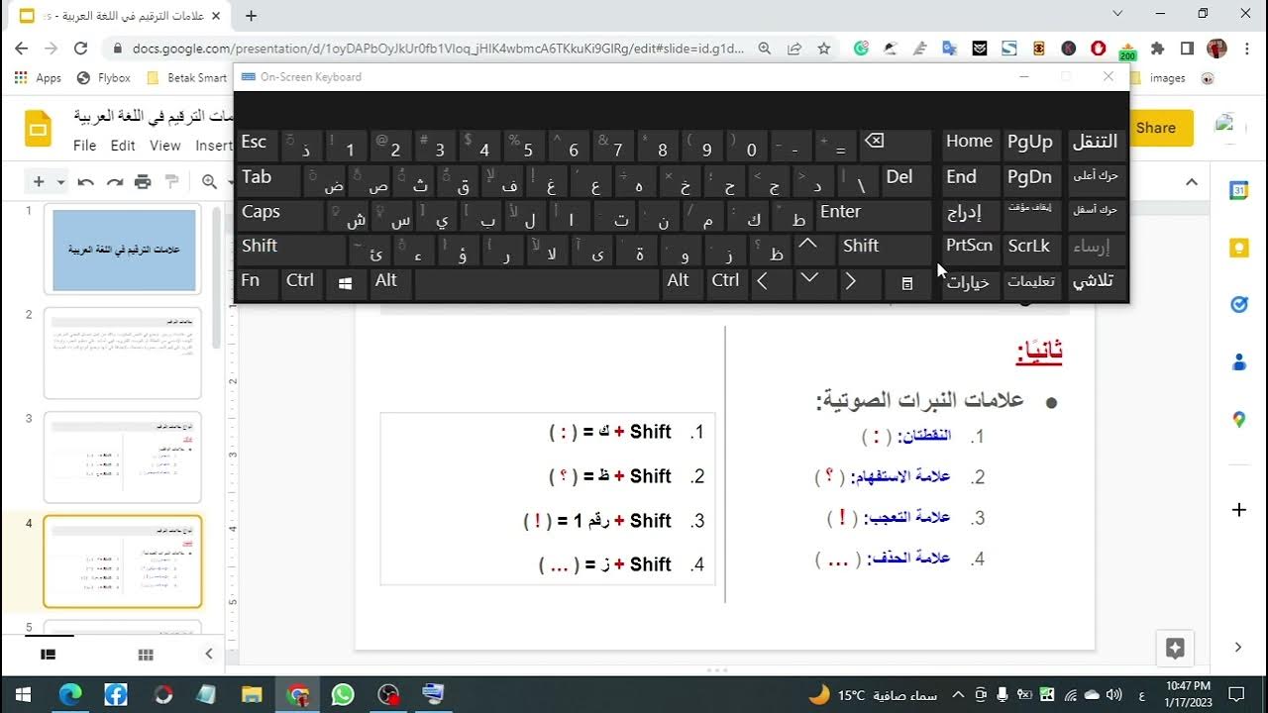Open File Explorer from taskbar
Screen dimensions: 1268x713
[x=252, y=694]
